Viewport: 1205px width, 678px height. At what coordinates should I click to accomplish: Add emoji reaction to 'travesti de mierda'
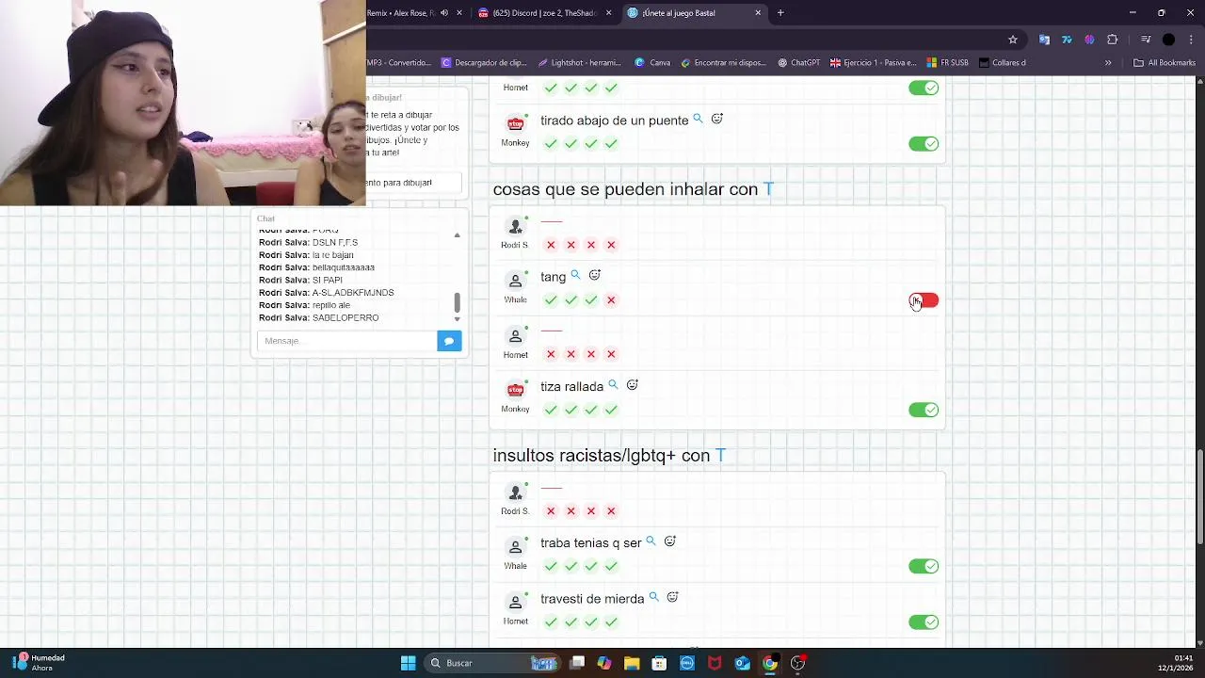click(x=672, y=597)
